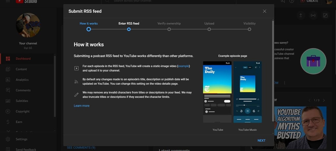
Task: Select the Enter RSS feed step circle
Action: coord(129,29)
